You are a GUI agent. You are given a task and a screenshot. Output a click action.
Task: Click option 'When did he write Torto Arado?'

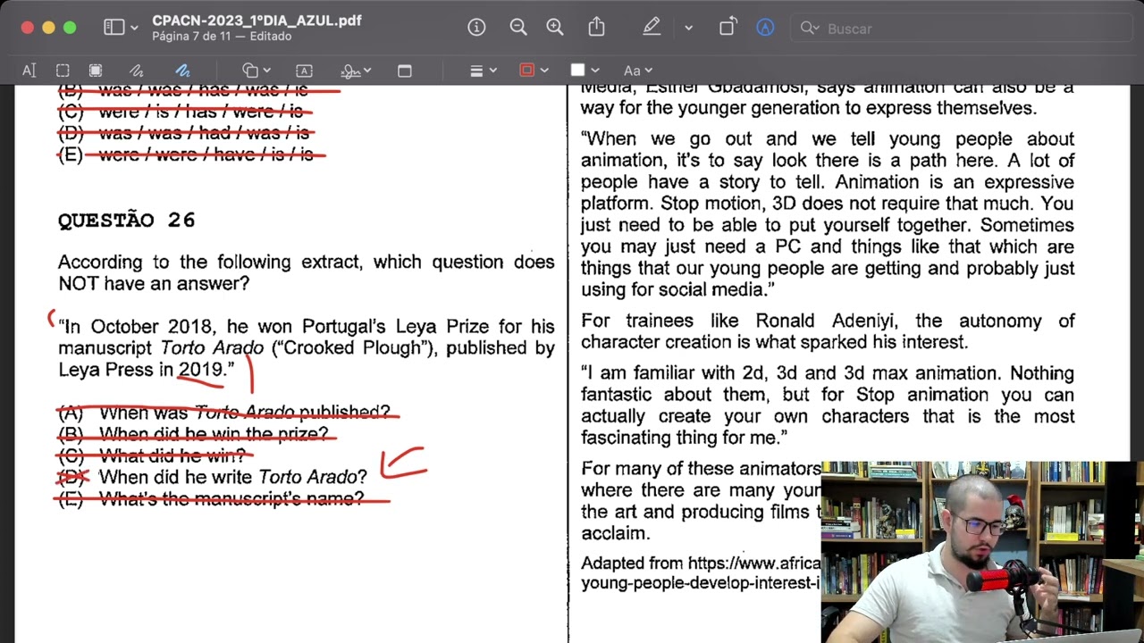pyautogui.click(x=232, y=477)
